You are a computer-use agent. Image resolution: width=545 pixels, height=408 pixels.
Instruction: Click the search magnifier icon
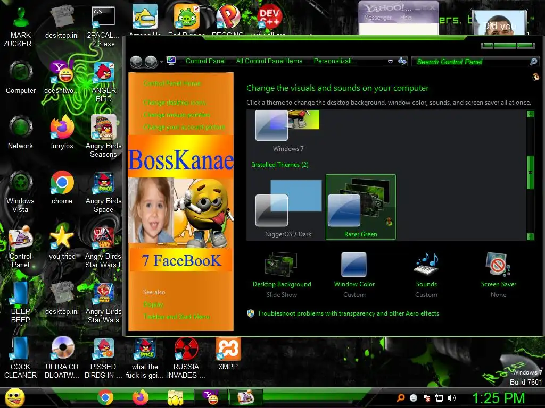(533, 62)
